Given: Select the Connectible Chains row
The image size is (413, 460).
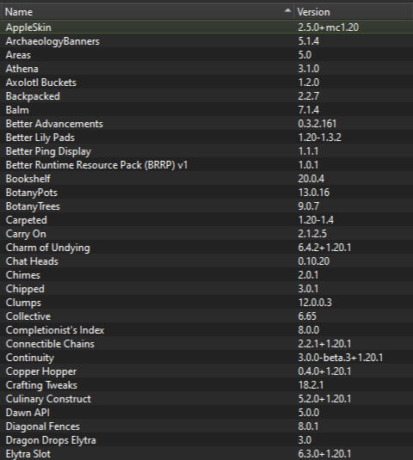Looking at the screenshot, I should coord(206,344).
